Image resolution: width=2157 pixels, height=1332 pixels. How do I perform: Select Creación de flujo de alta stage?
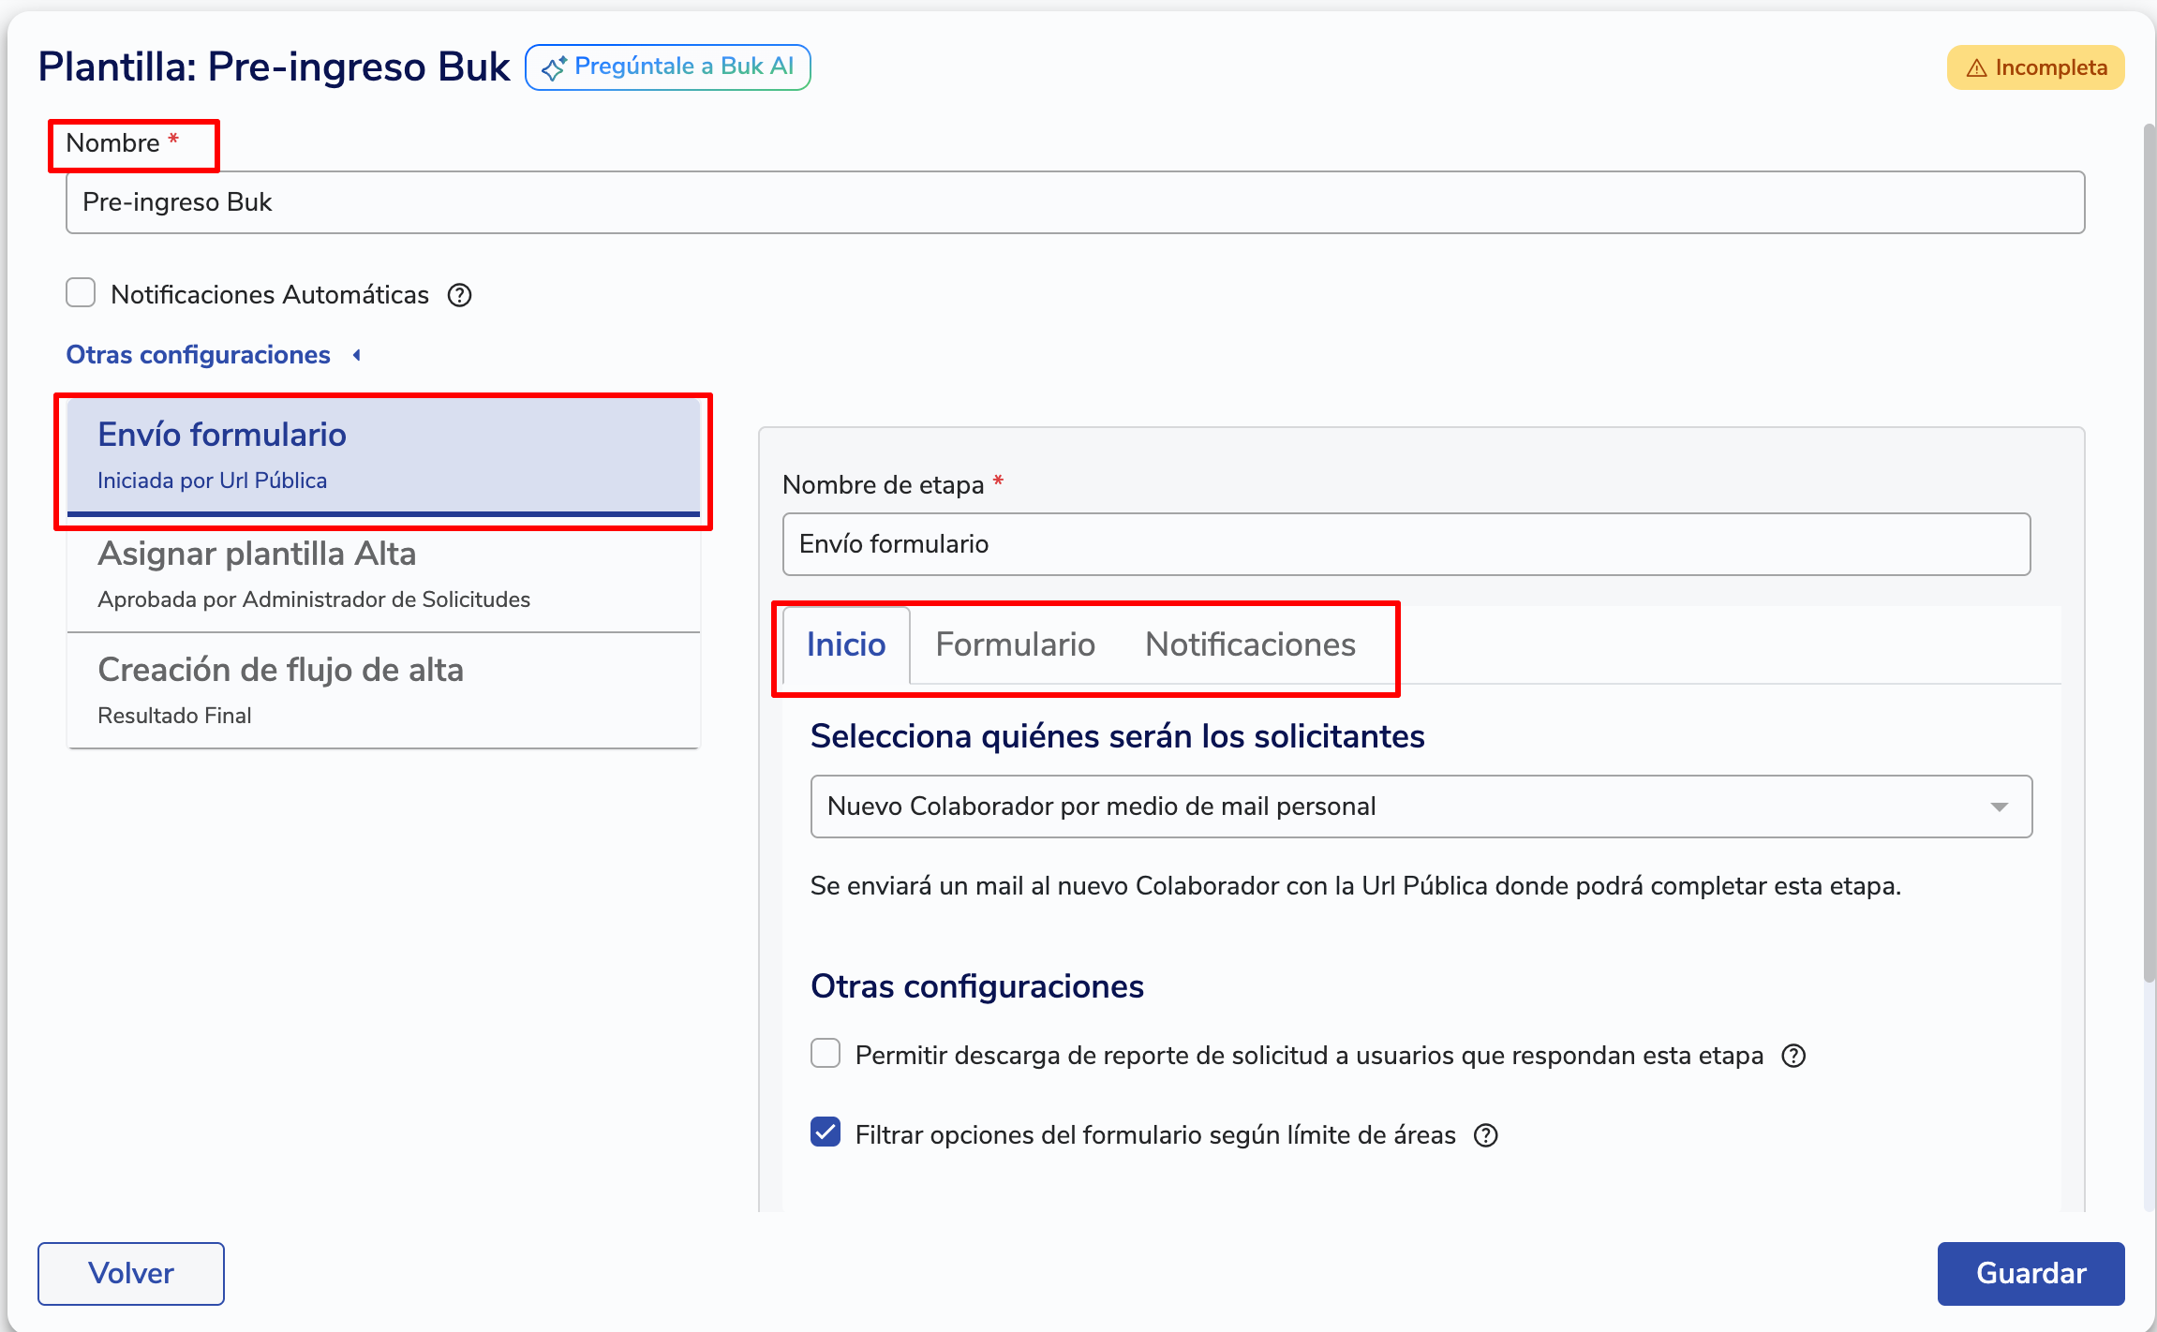click(383, 690)
